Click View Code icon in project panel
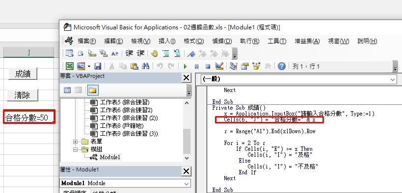Image resolution: width=402 pixels, height=193 pixels. point(67,90)
